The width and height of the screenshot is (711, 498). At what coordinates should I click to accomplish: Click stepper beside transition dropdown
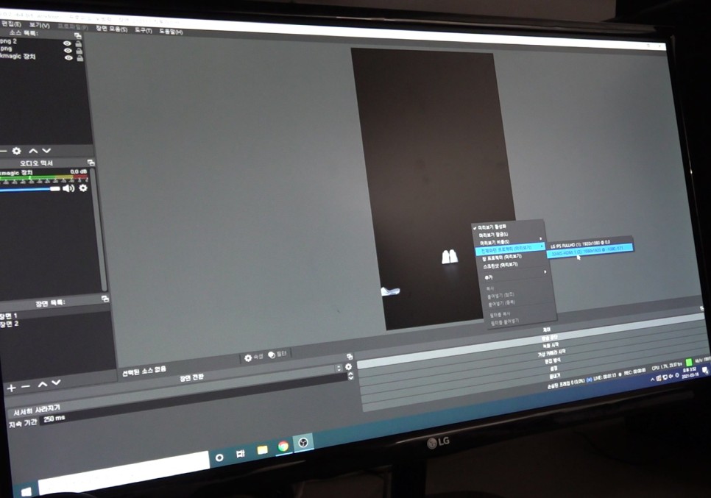point(339,369)
